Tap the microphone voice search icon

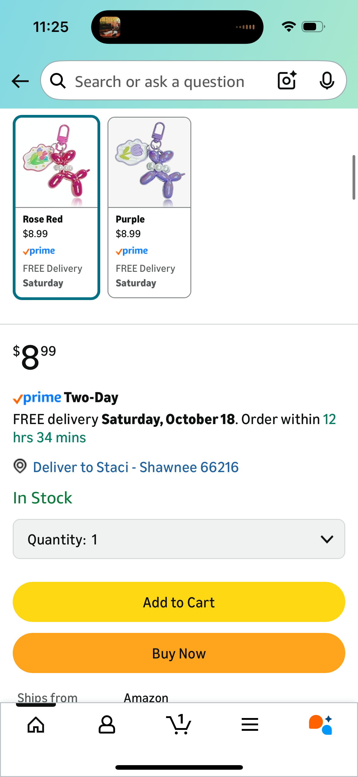tap(327, 81)
